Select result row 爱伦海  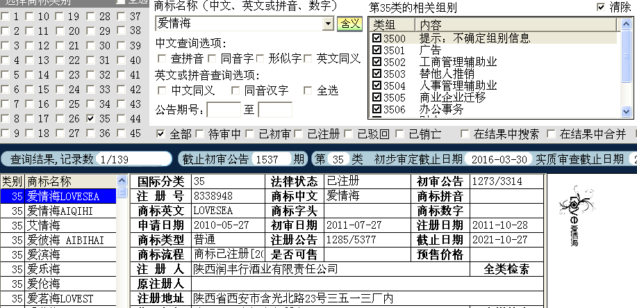(58, 284)
